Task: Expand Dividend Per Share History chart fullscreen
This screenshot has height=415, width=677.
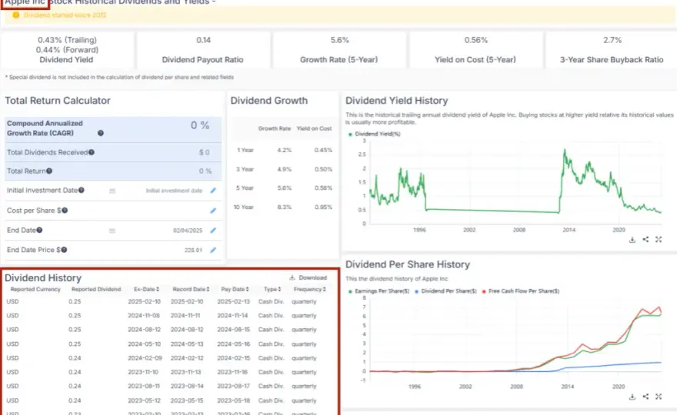Action: 659,397
